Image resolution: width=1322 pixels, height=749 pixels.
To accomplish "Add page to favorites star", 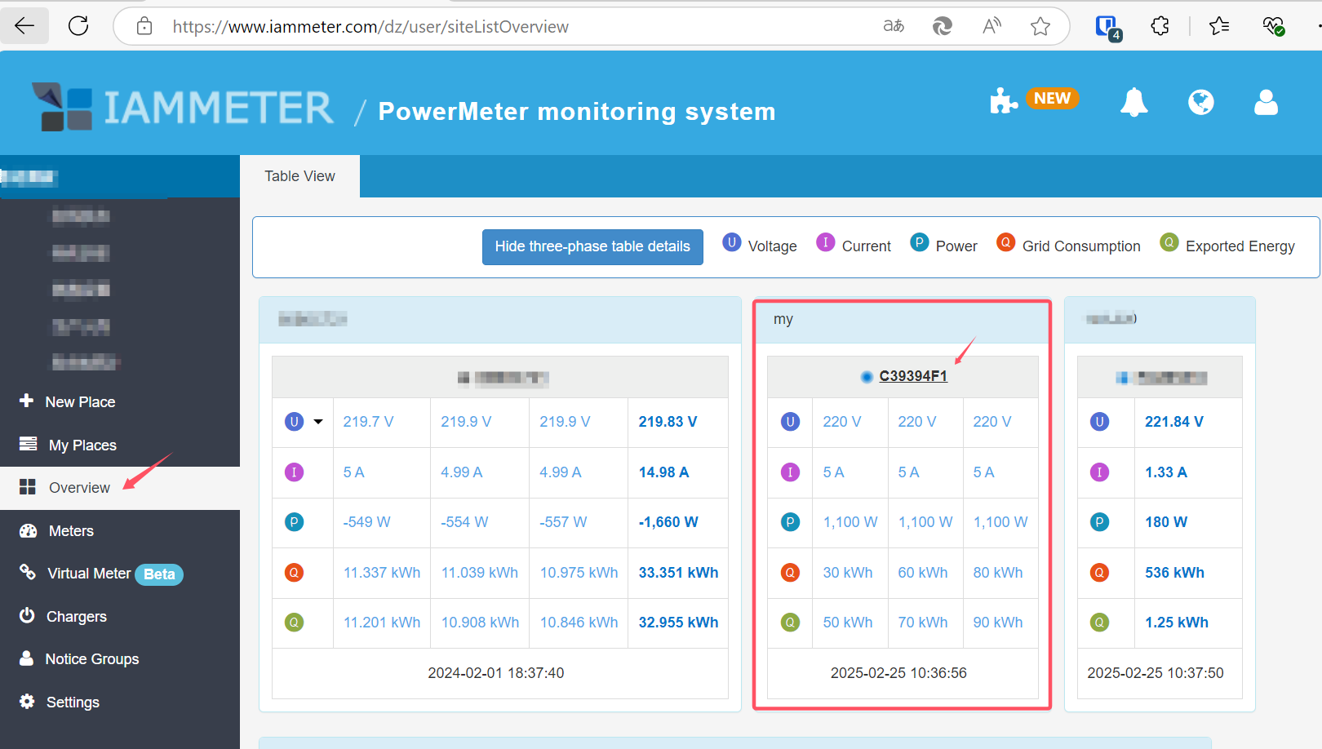I will pyautogui.click(x=1040, y=26).
